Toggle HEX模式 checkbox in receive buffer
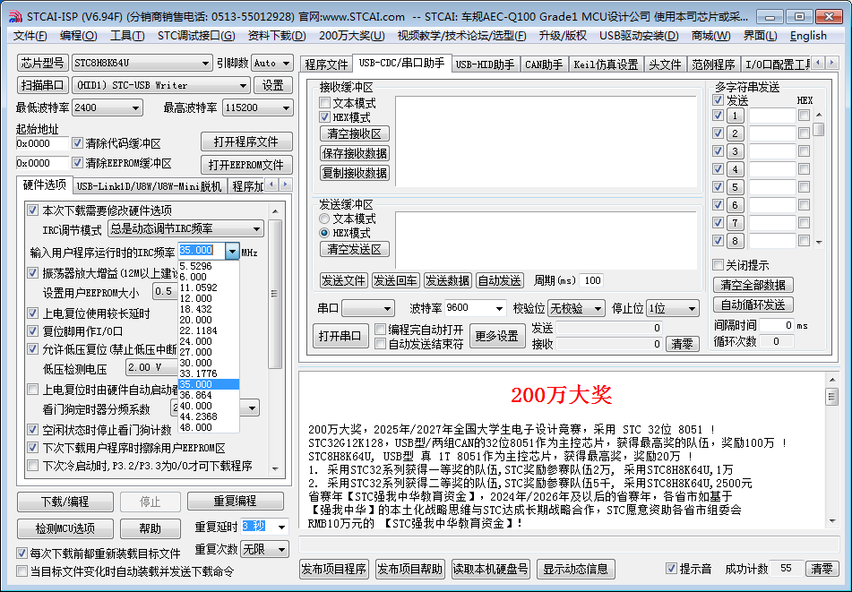The width and height of the screenshot is (852, 592). click(x=325, y=116)
